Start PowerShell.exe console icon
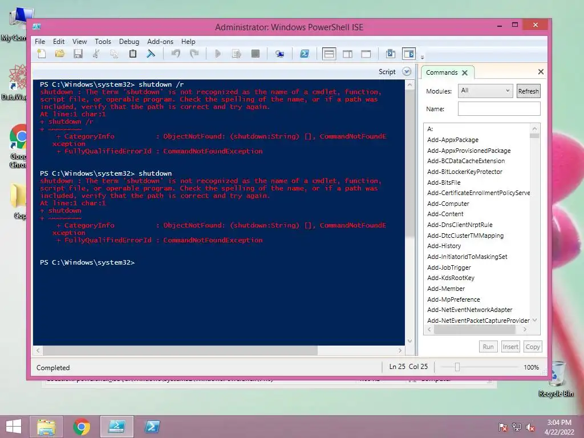This screenshot has height=438, width=584. (305, 54)
